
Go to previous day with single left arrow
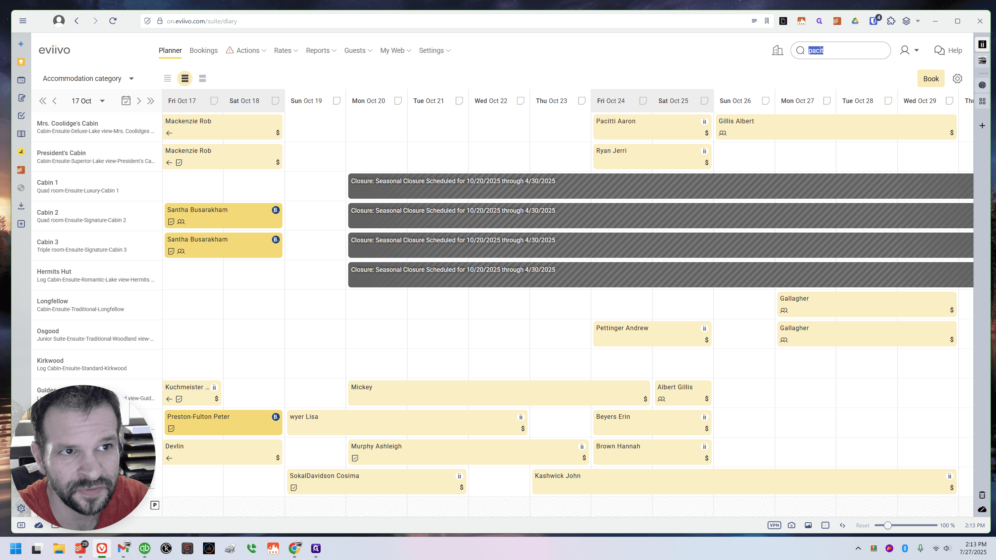pyautogui.click(x=55, y=101)
